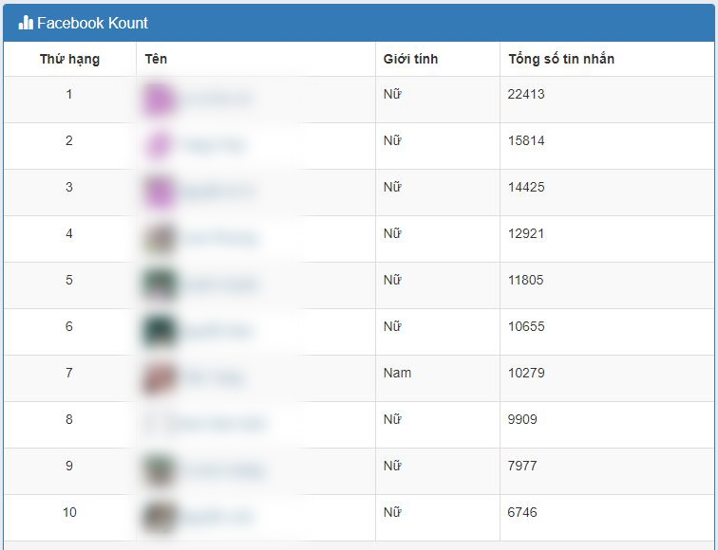This screenshot has width=718, height=550.
Task: Open the blurred name link in row 3
Action: 217,192
